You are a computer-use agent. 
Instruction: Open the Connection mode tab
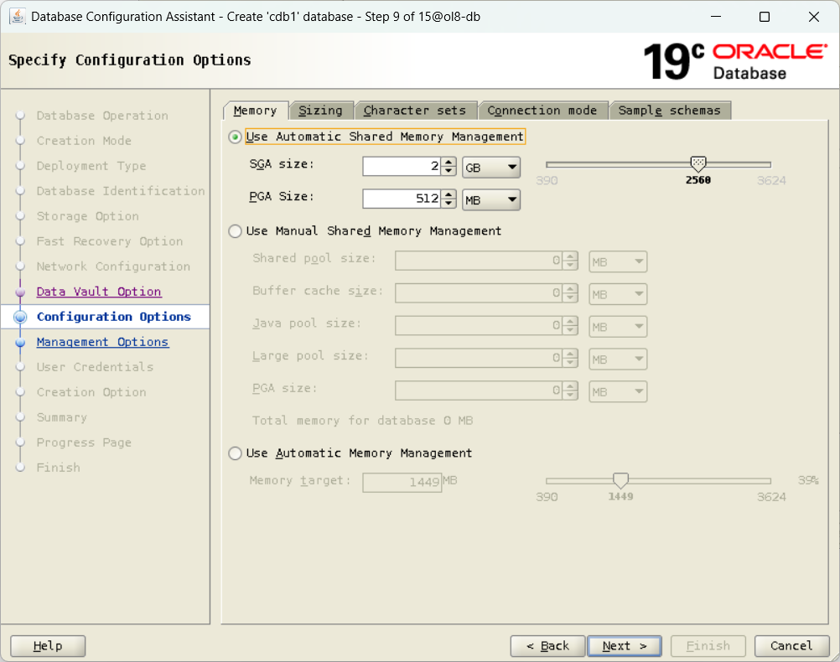[x=542, y=111]
